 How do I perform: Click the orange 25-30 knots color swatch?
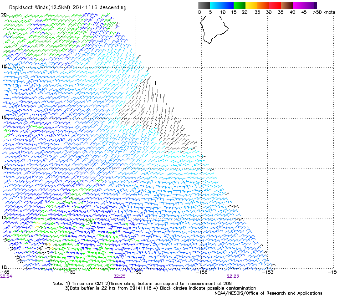click(x=263, y=5)
